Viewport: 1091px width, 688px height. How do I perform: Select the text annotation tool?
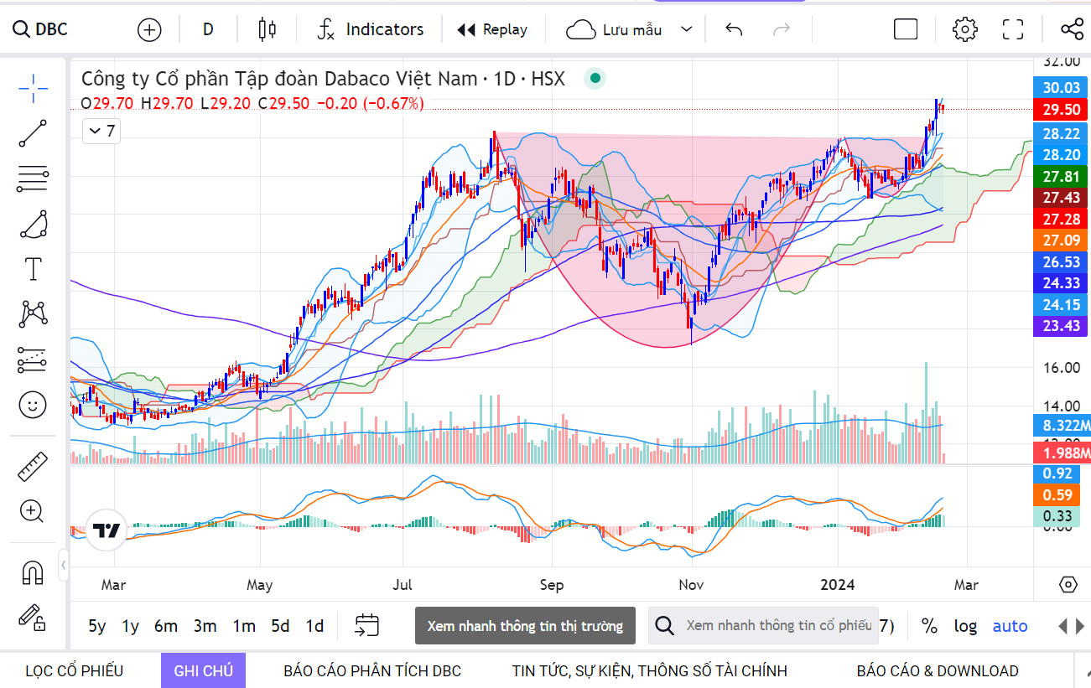pyautogui.click(x=33, y=269)
